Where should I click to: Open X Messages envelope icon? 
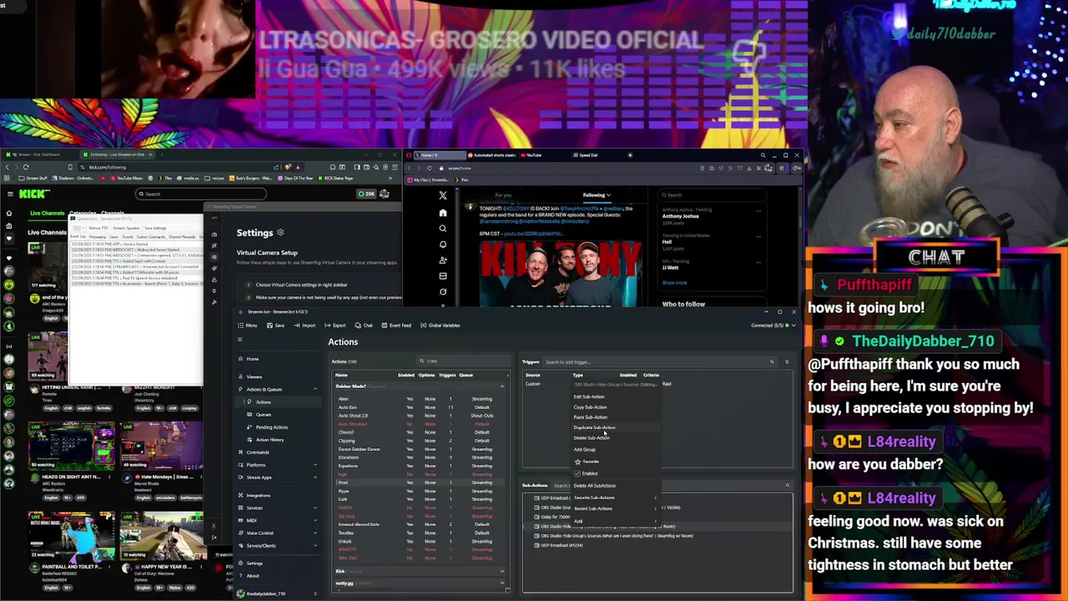(x=443, y=275)
